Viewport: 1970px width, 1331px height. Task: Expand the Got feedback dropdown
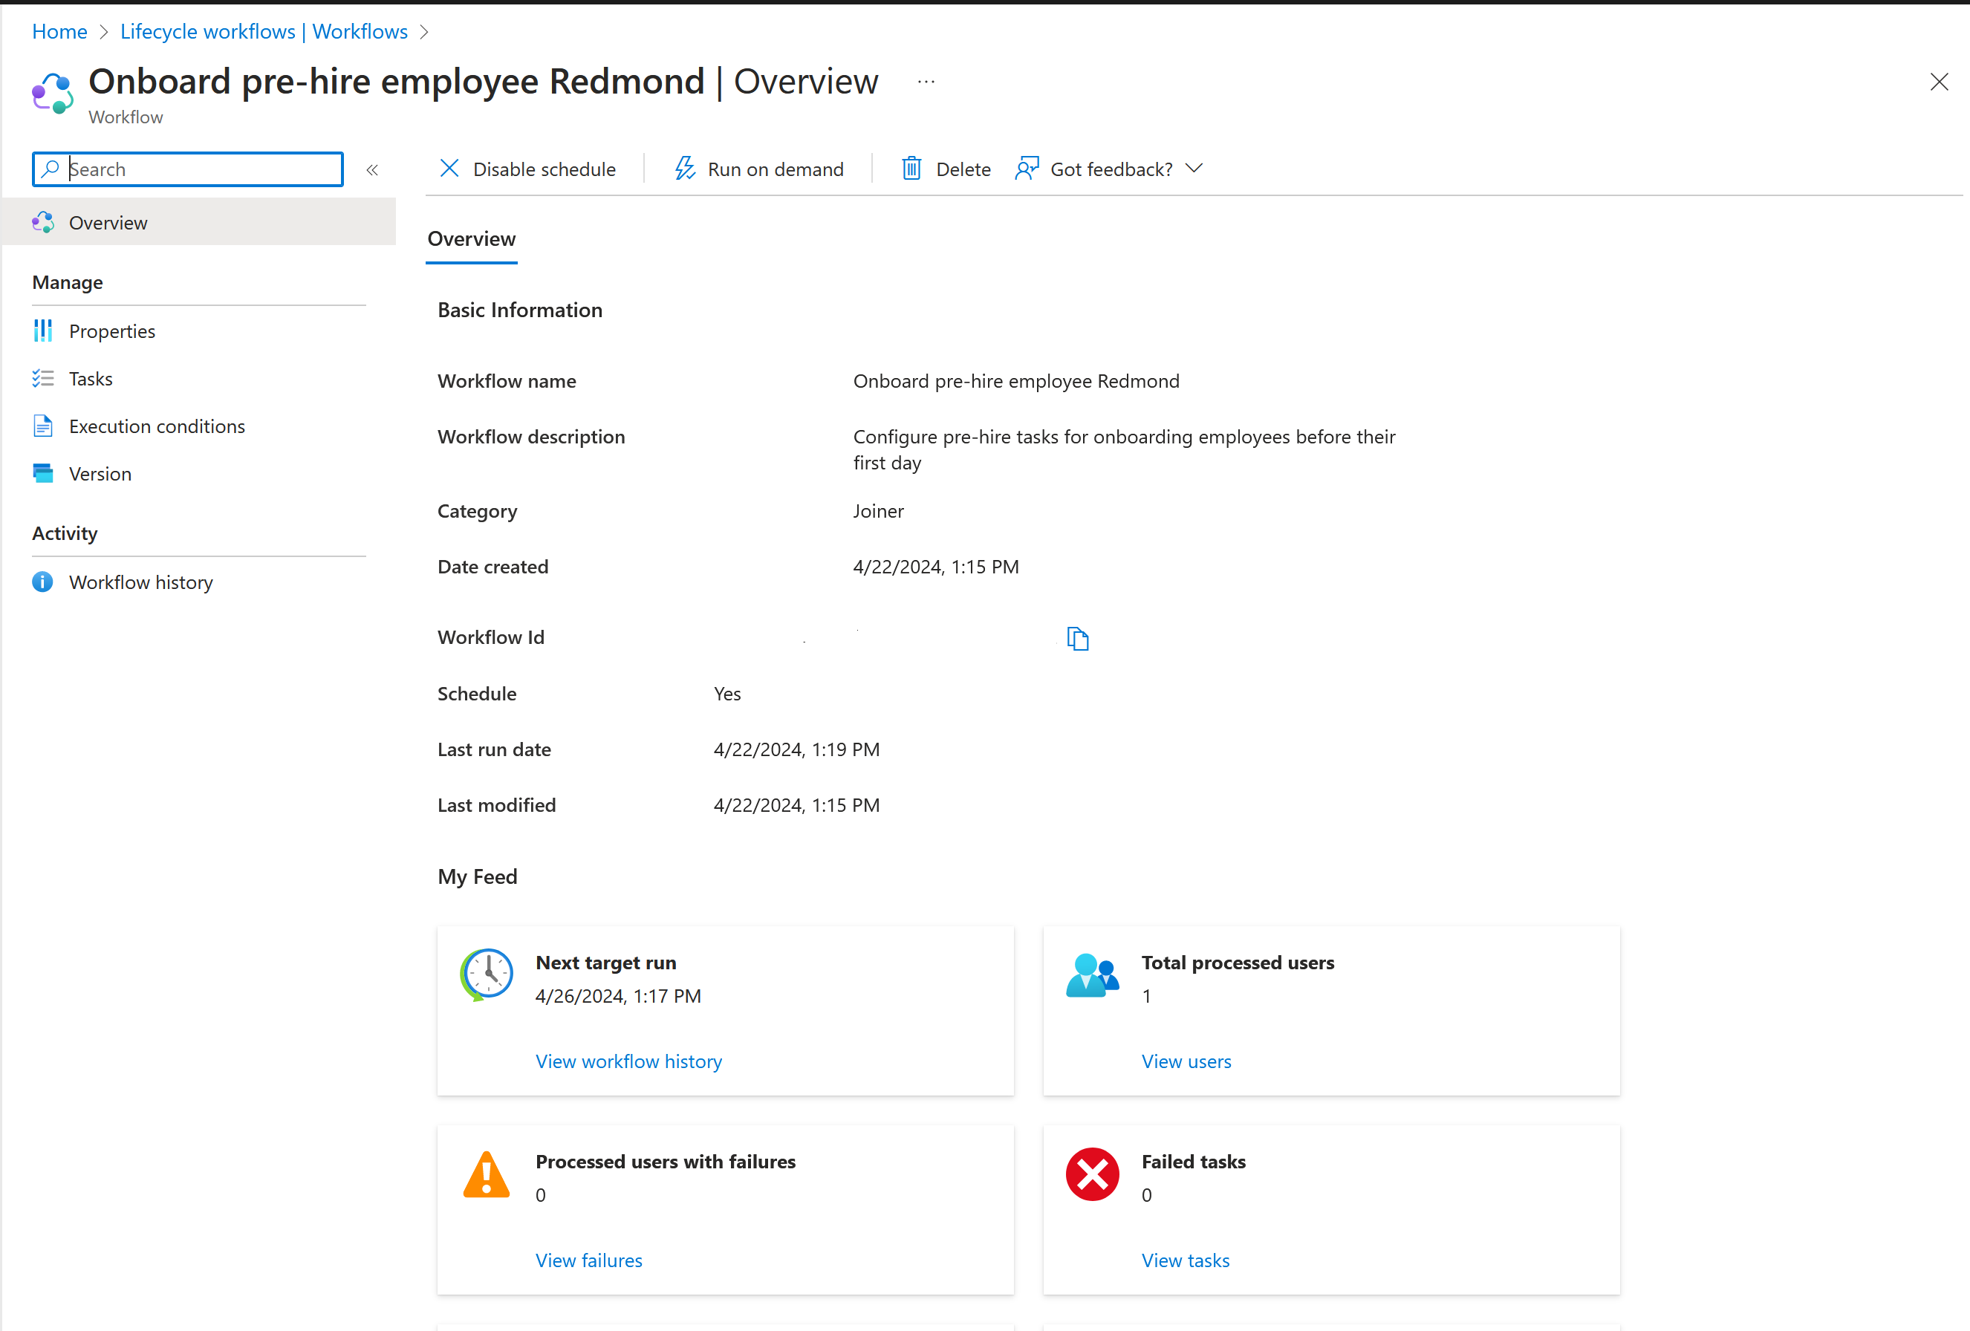pyautogui.click(x=1194, y=169)
